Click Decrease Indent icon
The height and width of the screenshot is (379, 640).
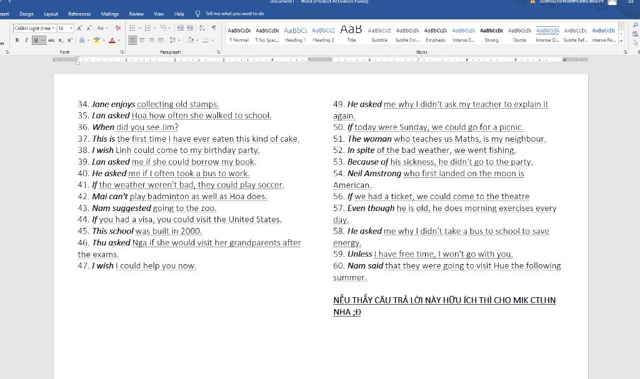pos(181,28)
